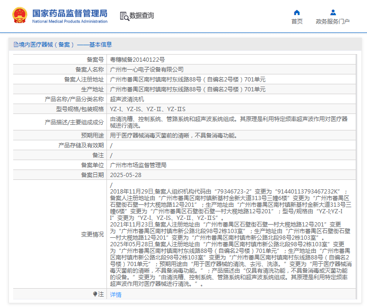
Task: Select the value 粤穗械备20140122号
Action: [x=138, y=60]
